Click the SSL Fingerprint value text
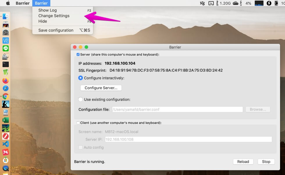Image resolution: width=285 pixels, height=175 pixels. click(166, 70)
